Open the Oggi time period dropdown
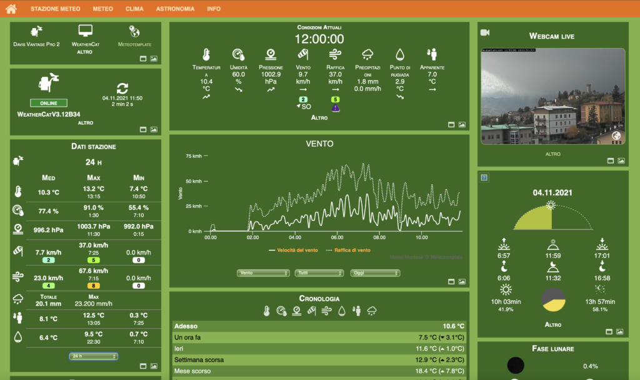The height and width of the screenshot is (380, 640). point(375,273)
